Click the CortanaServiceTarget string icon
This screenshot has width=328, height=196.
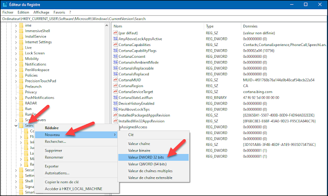point(115,92)
